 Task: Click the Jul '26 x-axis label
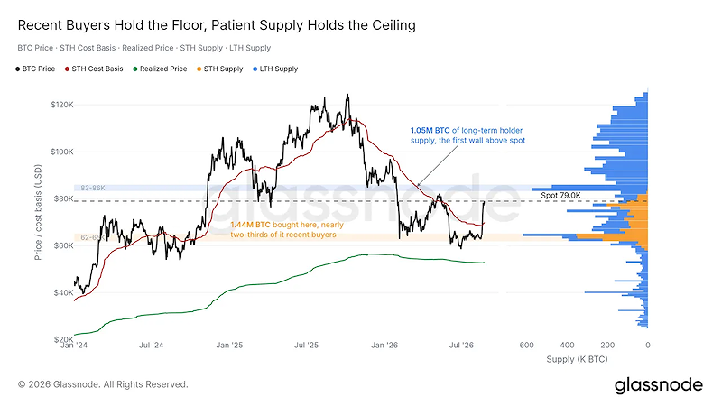click(x=461, y=345)
